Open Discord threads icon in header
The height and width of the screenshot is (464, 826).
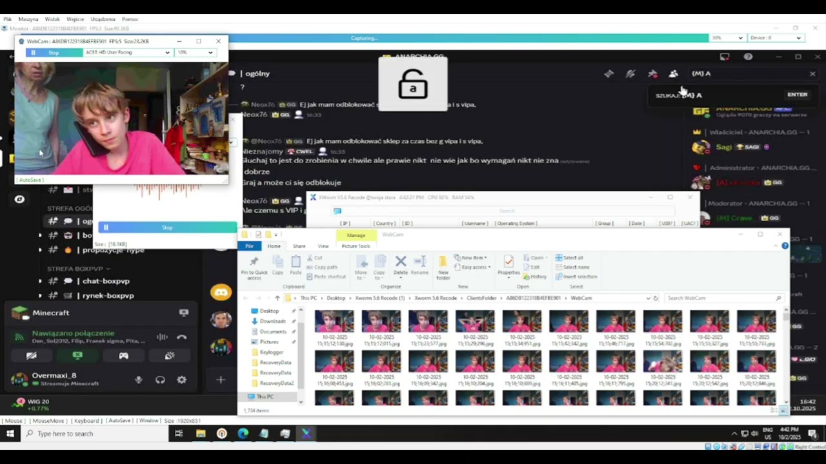609,73
